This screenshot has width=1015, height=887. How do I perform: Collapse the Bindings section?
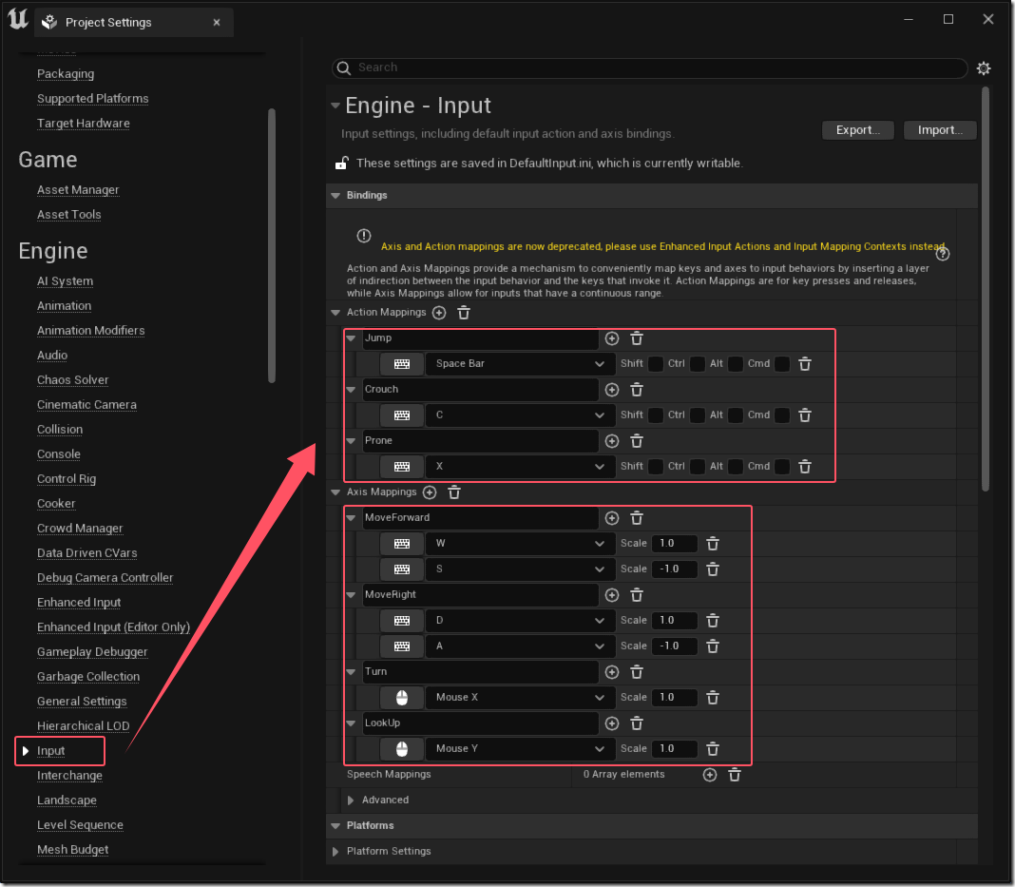pyautogui.click(x=335, y=196)
